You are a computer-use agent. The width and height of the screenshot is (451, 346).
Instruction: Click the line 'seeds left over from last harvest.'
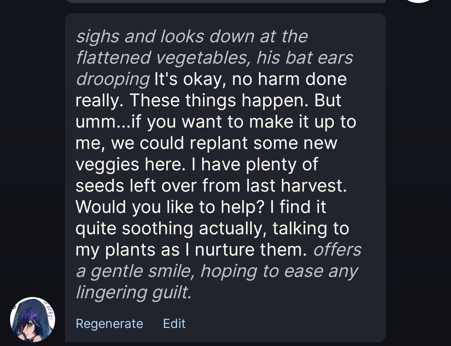(x=211, y=186)
